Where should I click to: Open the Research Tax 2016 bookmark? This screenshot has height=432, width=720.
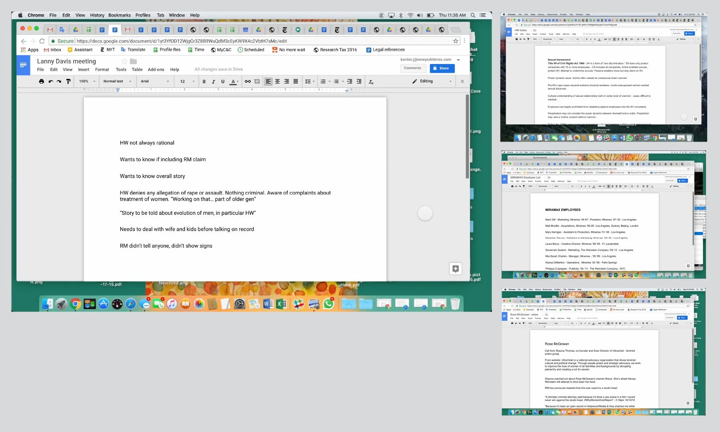coord(335,50)
